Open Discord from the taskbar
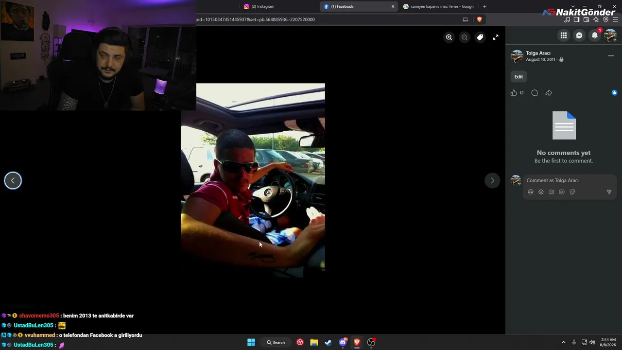This screenshot has width=622, height=350. click(x=343, y=342)
